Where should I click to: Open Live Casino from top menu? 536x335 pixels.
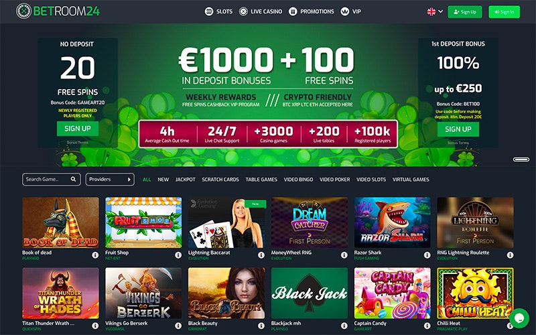coord(261,11)
